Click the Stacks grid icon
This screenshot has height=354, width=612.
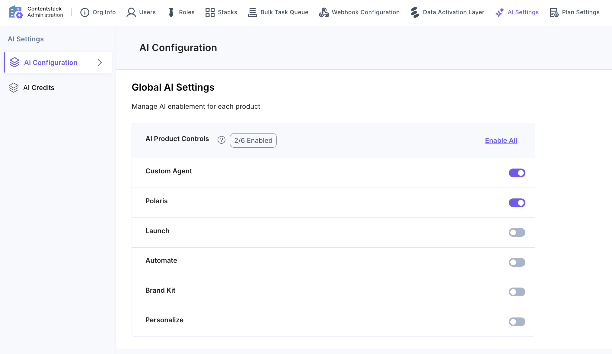(210, 12)
